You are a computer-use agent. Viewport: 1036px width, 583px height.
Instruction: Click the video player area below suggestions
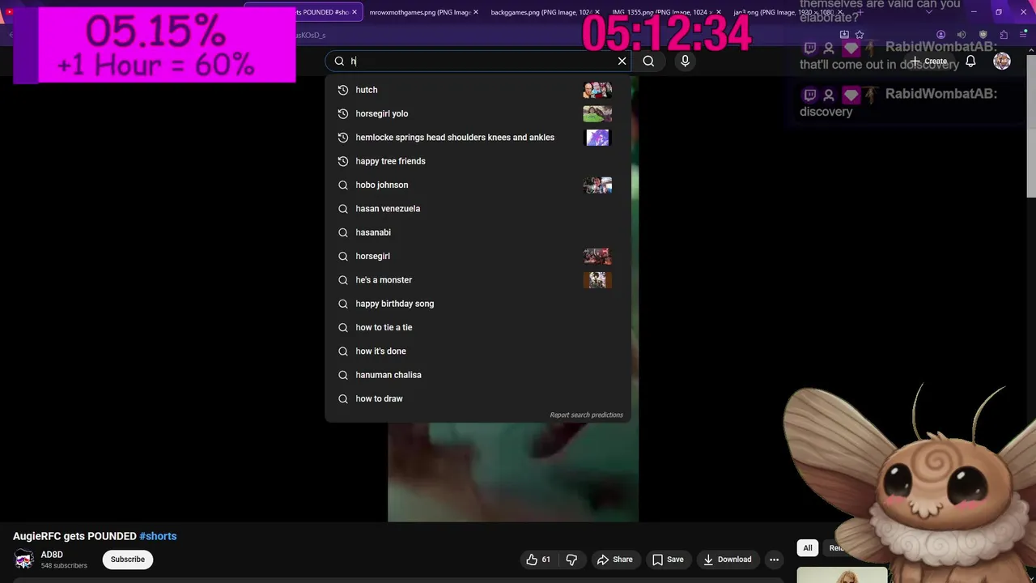pos(513,472)
